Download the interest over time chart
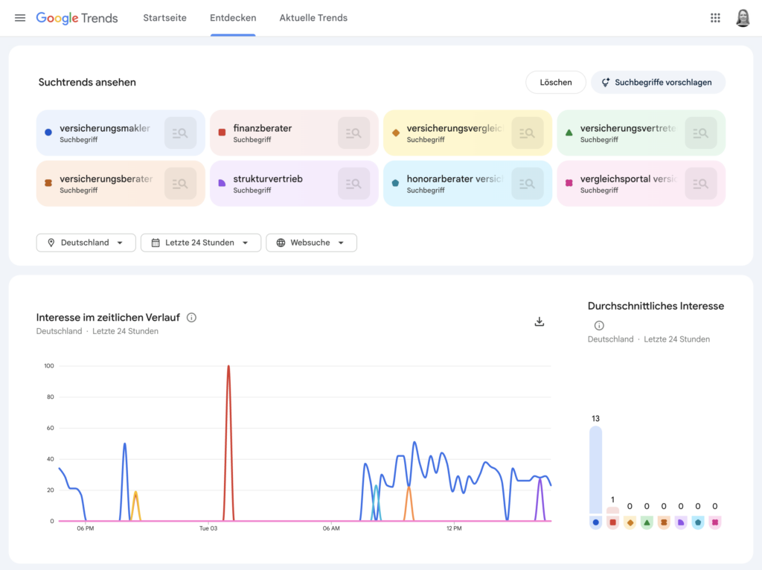 [540, 321]
